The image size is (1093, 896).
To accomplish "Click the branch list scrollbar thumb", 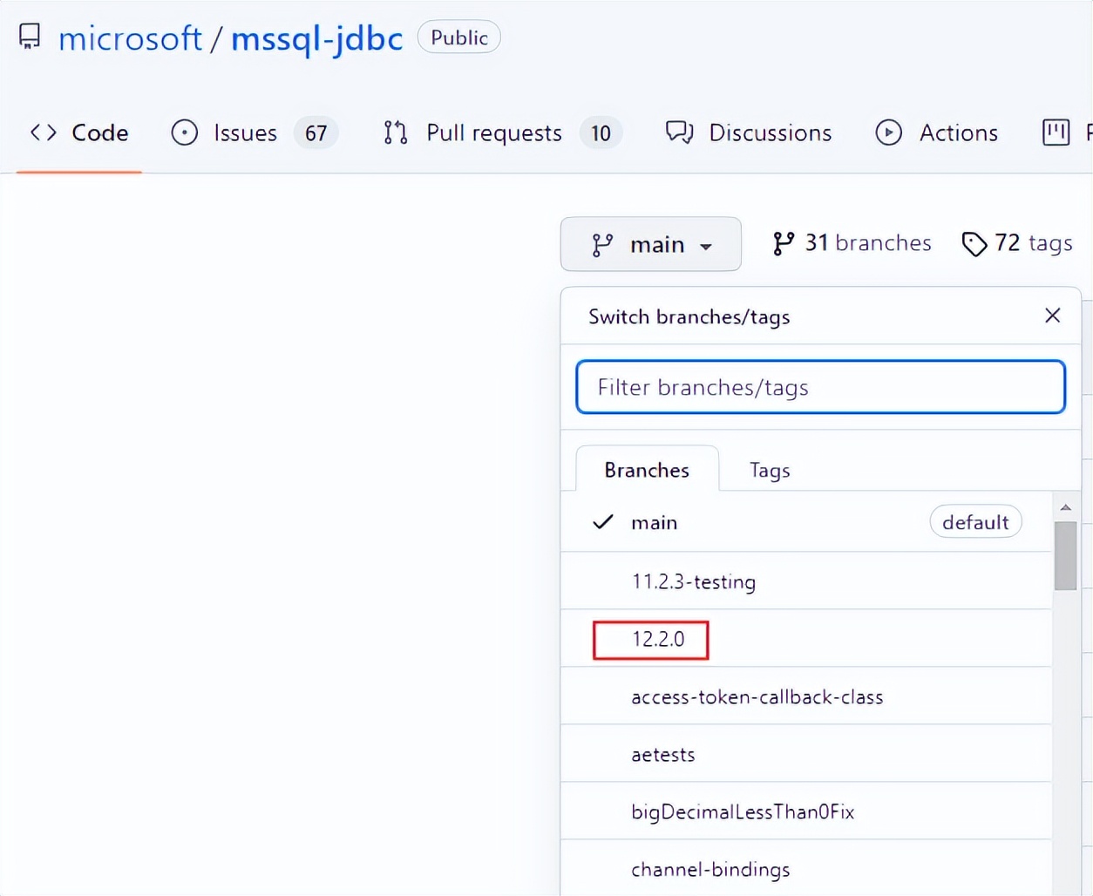I will (1065, 553).
